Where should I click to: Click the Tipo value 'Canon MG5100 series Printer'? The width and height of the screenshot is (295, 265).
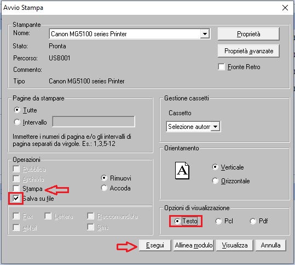(x=86, y=81)
